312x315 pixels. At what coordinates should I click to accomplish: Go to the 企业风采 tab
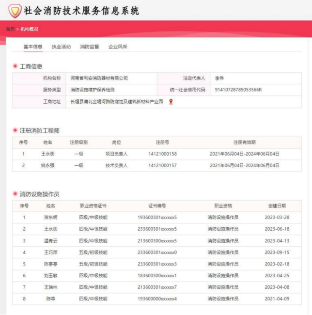coord(118,47)
